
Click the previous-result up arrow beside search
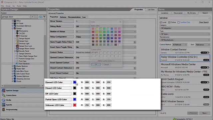point(32,17)
